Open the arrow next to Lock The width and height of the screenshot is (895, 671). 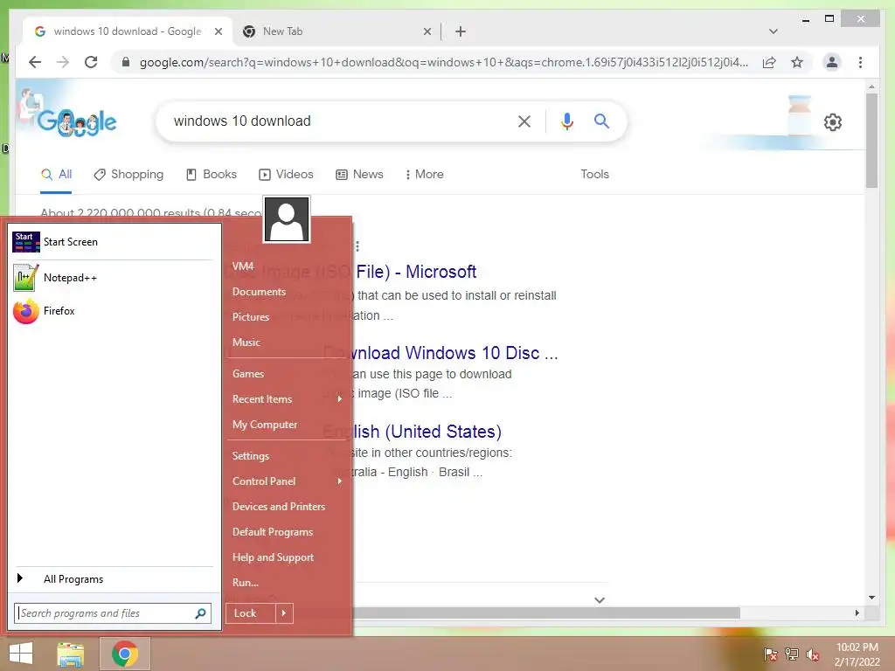(284, 613)
